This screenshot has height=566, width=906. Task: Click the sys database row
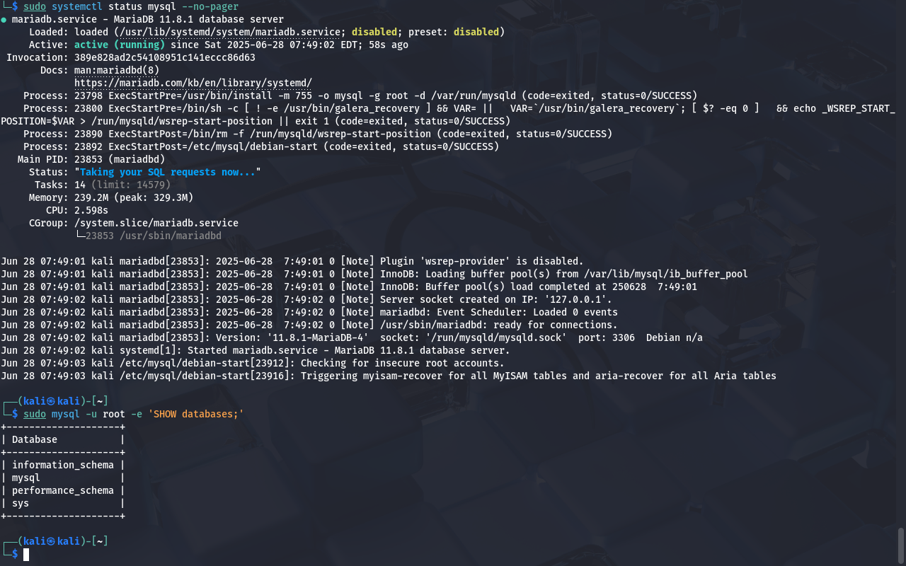click(63, 503)
